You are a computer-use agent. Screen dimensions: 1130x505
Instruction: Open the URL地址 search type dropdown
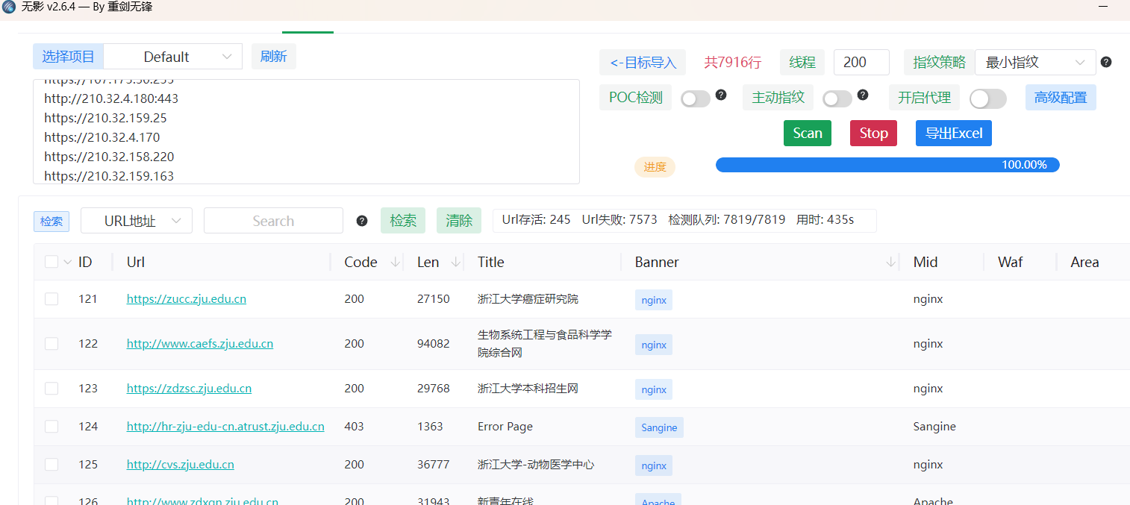(x=137, y=221)
